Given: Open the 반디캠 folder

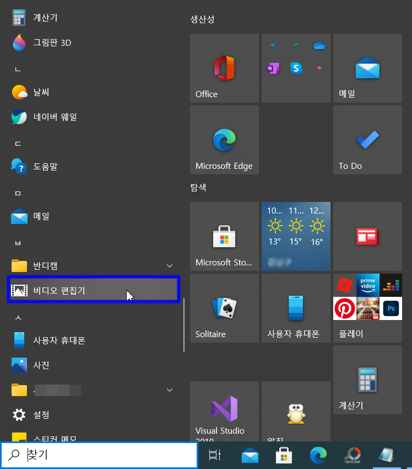Looking at the screenshot, I should click(x=94, y=266).
